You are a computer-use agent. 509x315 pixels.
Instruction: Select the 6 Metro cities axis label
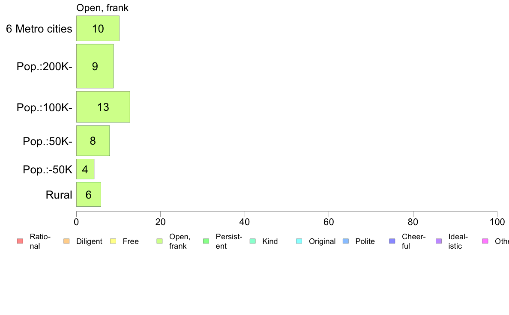(x=39, y=29)
